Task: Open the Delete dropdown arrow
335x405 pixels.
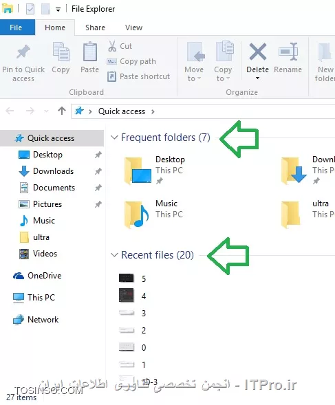Action: click(257, 78)
